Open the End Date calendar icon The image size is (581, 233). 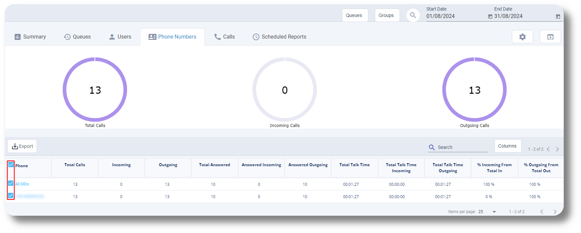click(x=558, y=16)
